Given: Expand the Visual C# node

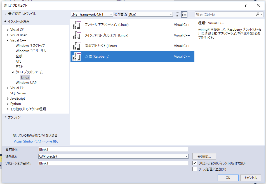Looking at the screenshot, I should [8, 30].
